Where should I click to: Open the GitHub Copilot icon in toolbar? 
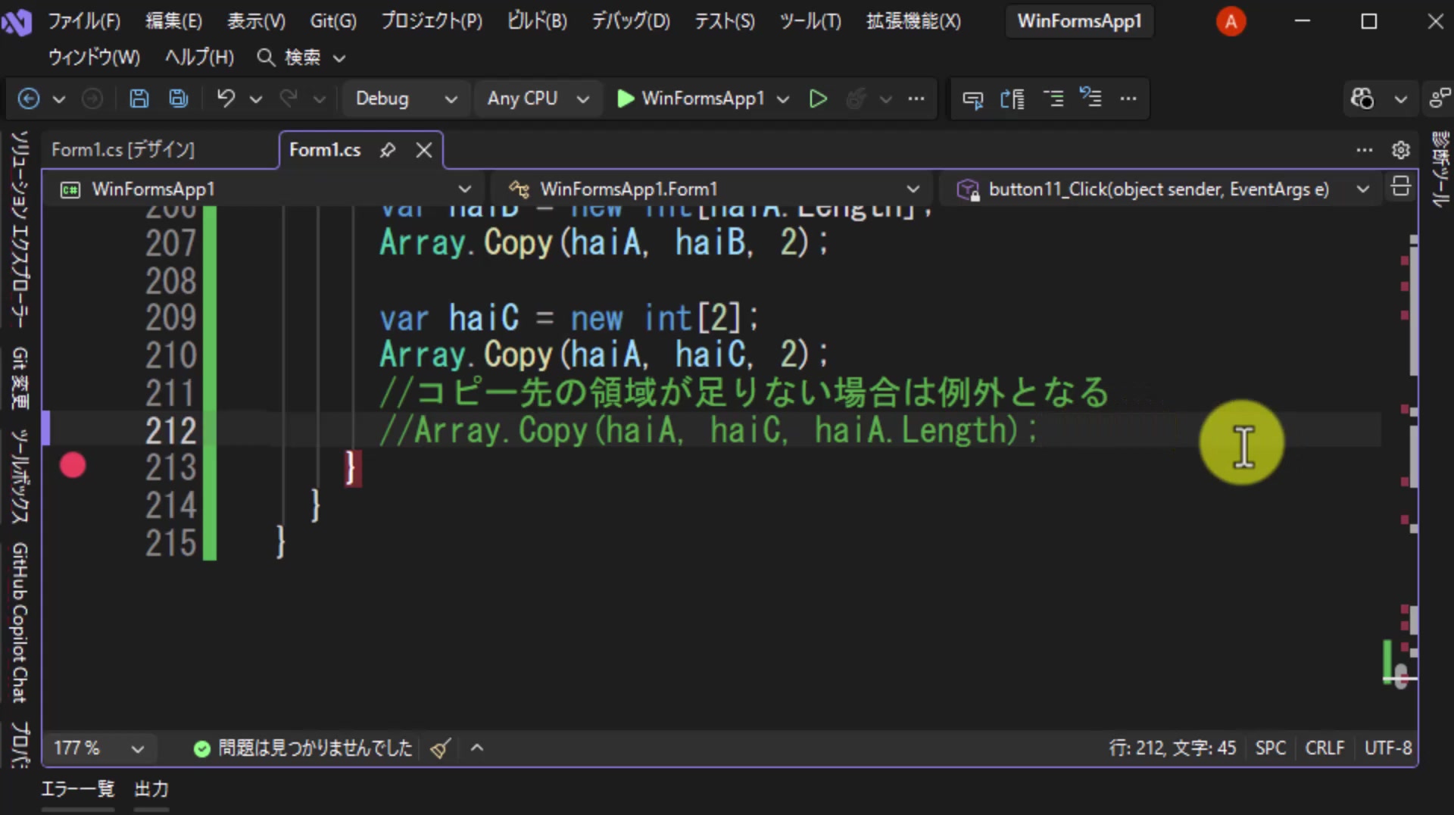pyautogui.click(x=1362, y=98)
